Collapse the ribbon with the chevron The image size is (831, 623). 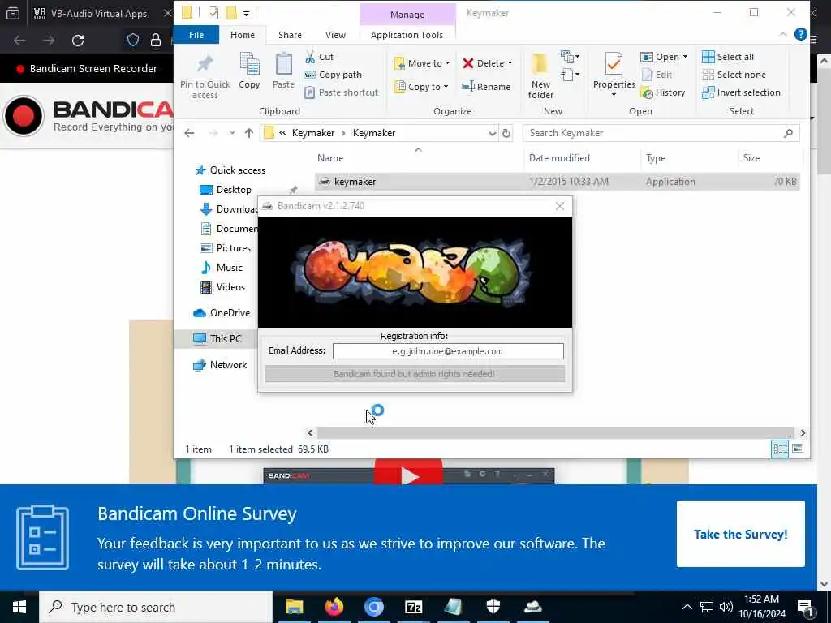783,34
